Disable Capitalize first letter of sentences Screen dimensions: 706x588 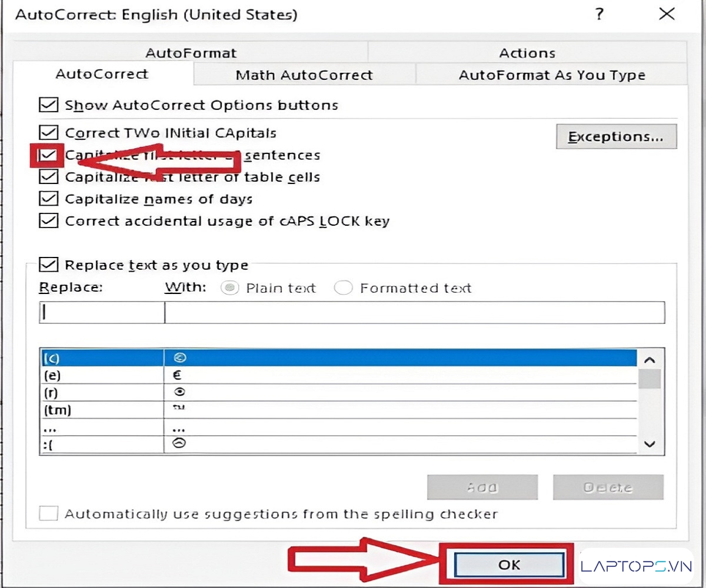49,155
